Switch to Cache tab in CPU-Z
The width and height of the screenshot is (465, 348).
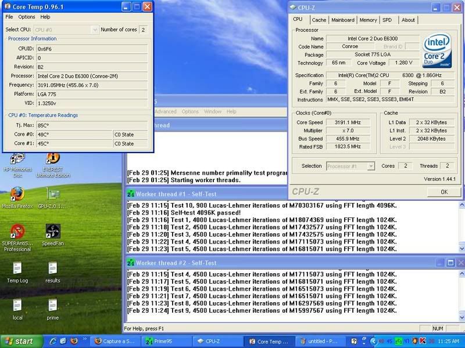[x=319, y=20]
